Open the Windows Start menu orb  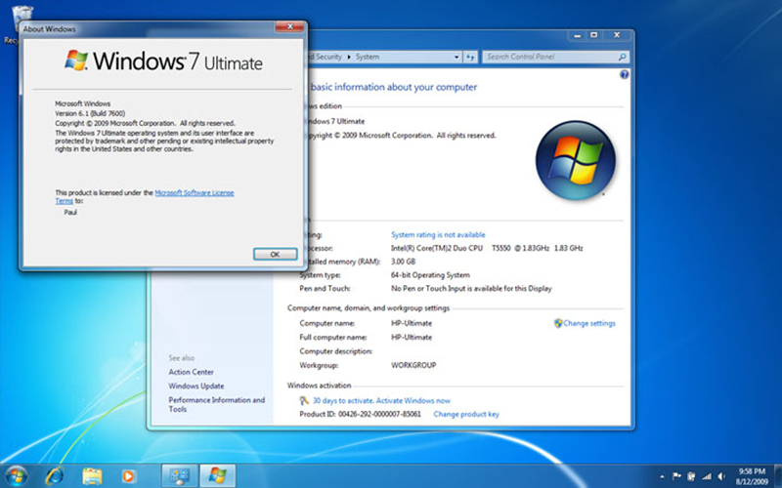tap(20, 475)
